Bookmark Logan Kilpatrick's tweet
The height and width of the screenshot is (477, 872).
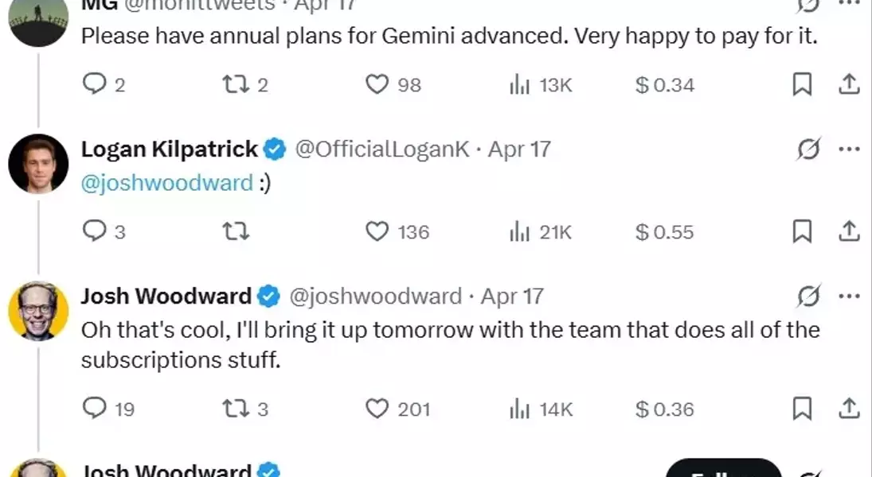pyautogui.click(x=802, y=231)
